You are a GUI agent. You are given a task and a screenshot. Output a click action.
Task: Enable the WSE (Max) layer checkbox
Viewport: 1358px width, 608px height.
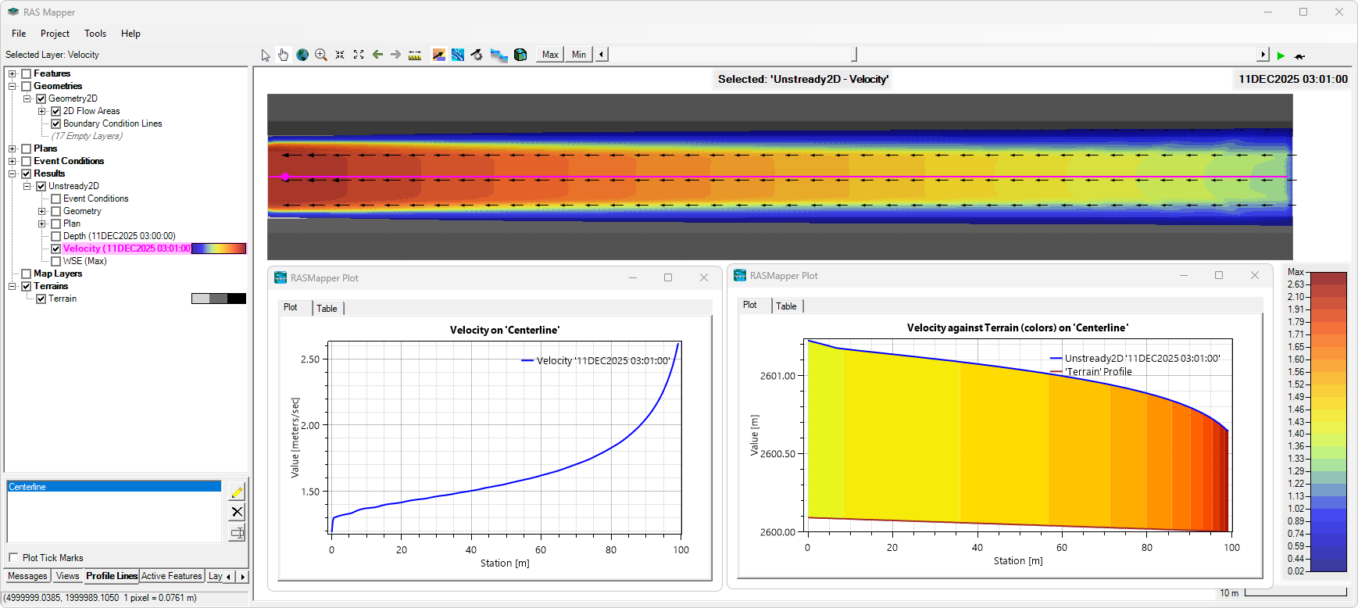point(56,261)
